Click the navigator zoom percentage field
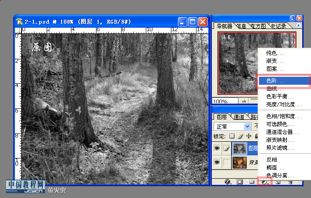The height and width of the screenshot is (198, 311). coord(225,101)
